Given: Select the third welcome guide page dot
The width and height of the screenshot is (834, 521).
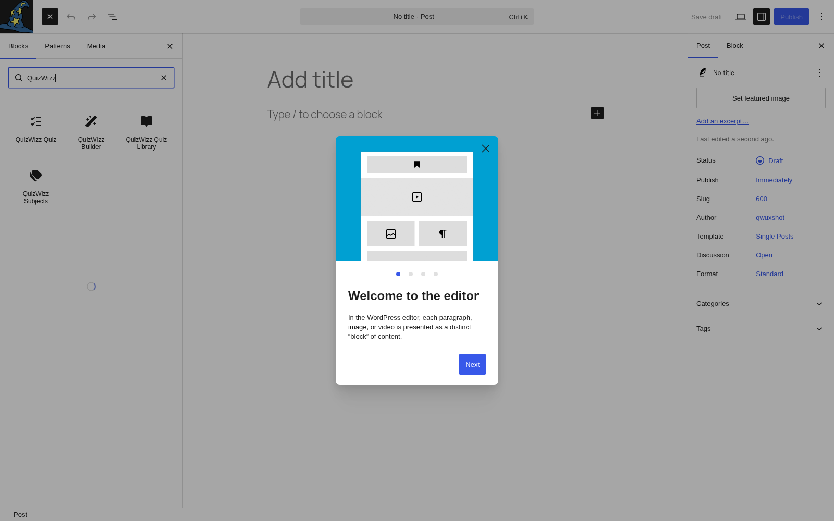Looking at the screenshot, I should pyautogui.click(x=423, y=274).
